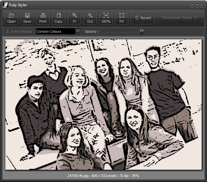
Task: Click the middle of the Opacity slider track
Action: coord(122,31)
